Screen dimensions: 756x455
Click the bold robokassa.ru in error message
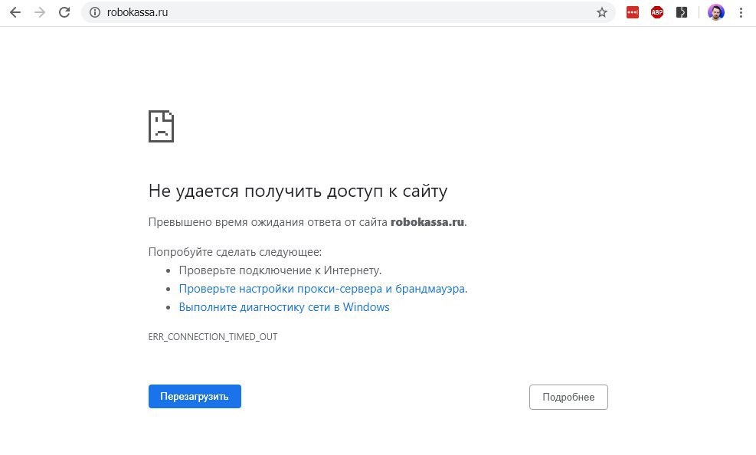427,222
